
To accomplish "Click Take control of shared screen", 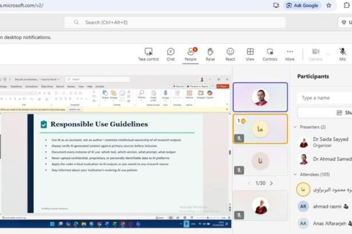I will pos(148,54).
